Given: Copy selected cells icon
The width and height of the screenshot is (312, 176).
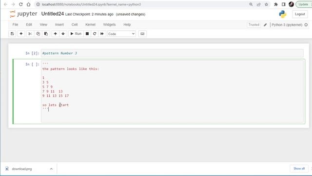Looking at the screenshot, I should coord(38,34).
